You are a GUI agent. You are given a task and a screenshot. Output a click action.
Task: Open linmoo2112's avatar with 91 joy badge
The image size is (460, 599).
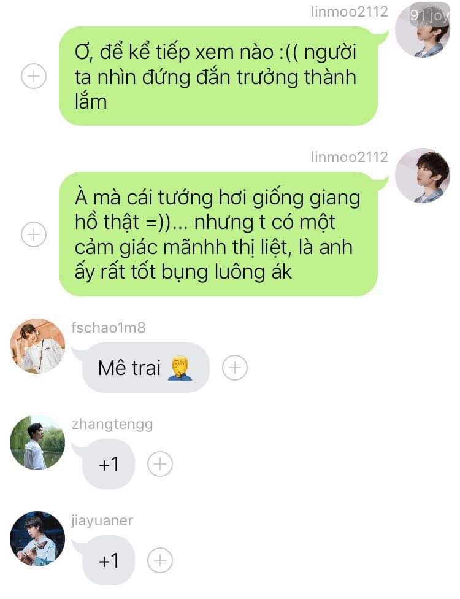[423, 31]
